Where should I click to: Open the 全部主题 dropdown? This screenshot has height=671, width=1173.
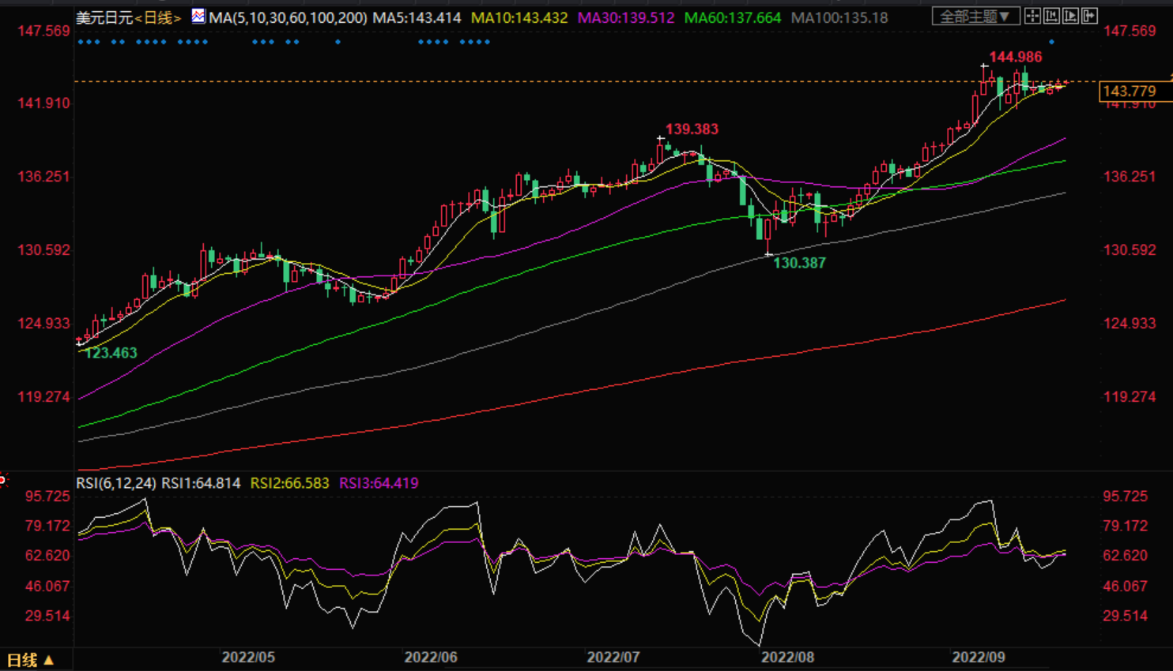pos(975,16)
